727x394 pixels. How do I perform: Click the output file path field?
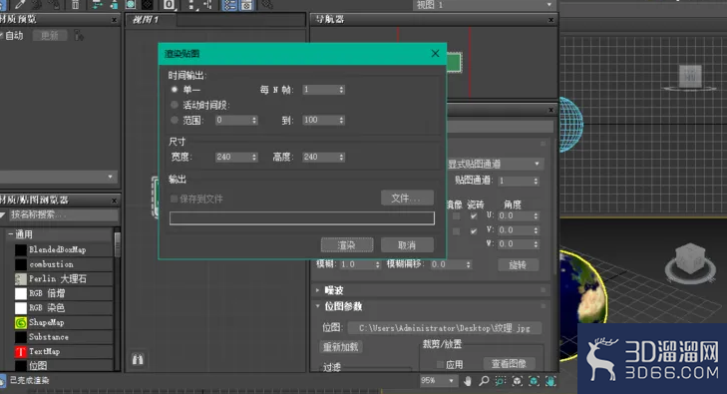[x=302, y=217]
